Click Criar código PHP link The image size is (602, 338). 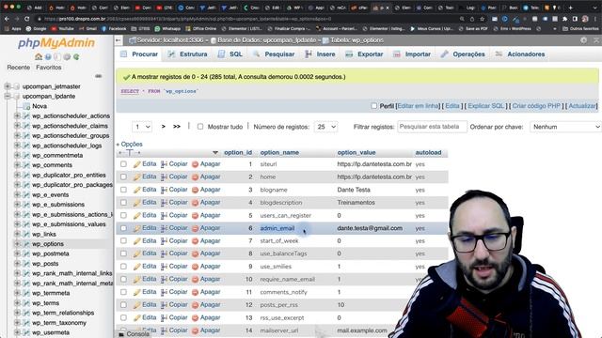tap(536, 106)
